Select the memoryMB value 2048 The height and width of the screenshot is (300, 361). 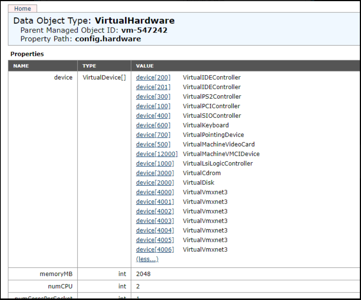point(142,274)
